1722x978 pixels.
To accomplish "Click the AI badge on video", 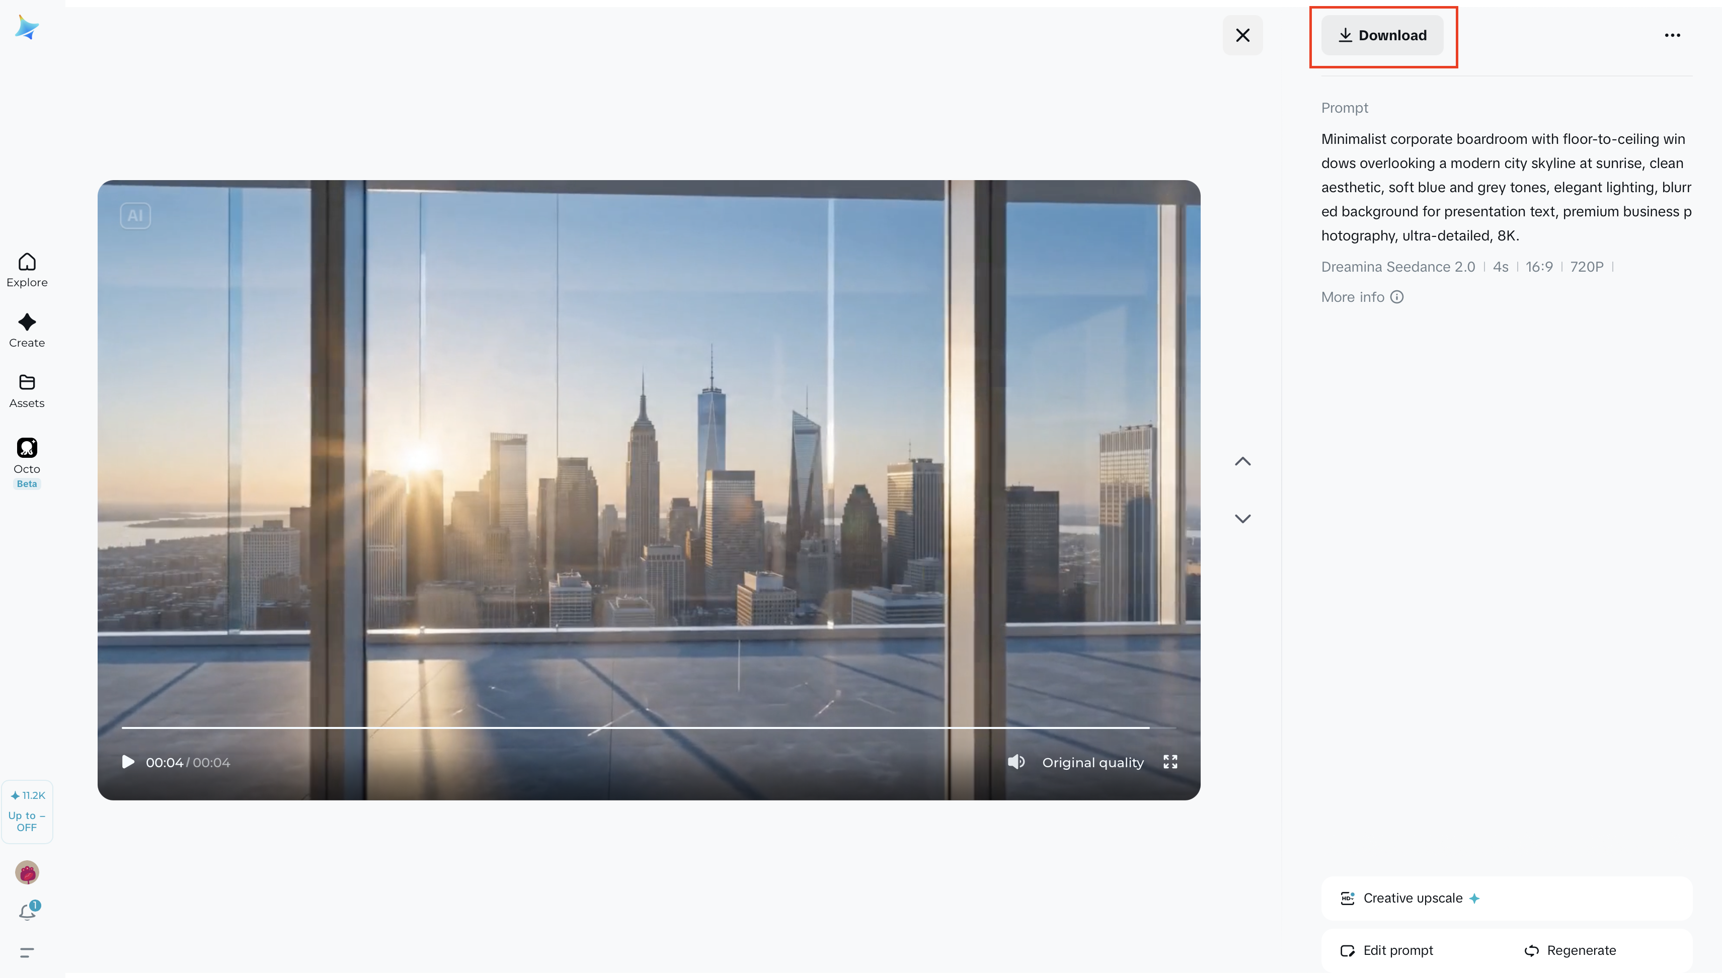I will 135,216.
